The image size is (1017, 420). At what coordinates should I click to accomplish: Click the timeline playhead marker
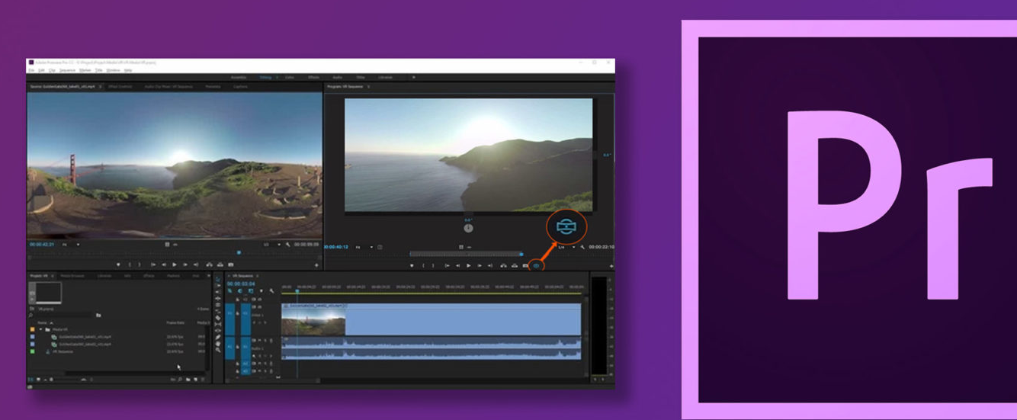pos(297,290)
